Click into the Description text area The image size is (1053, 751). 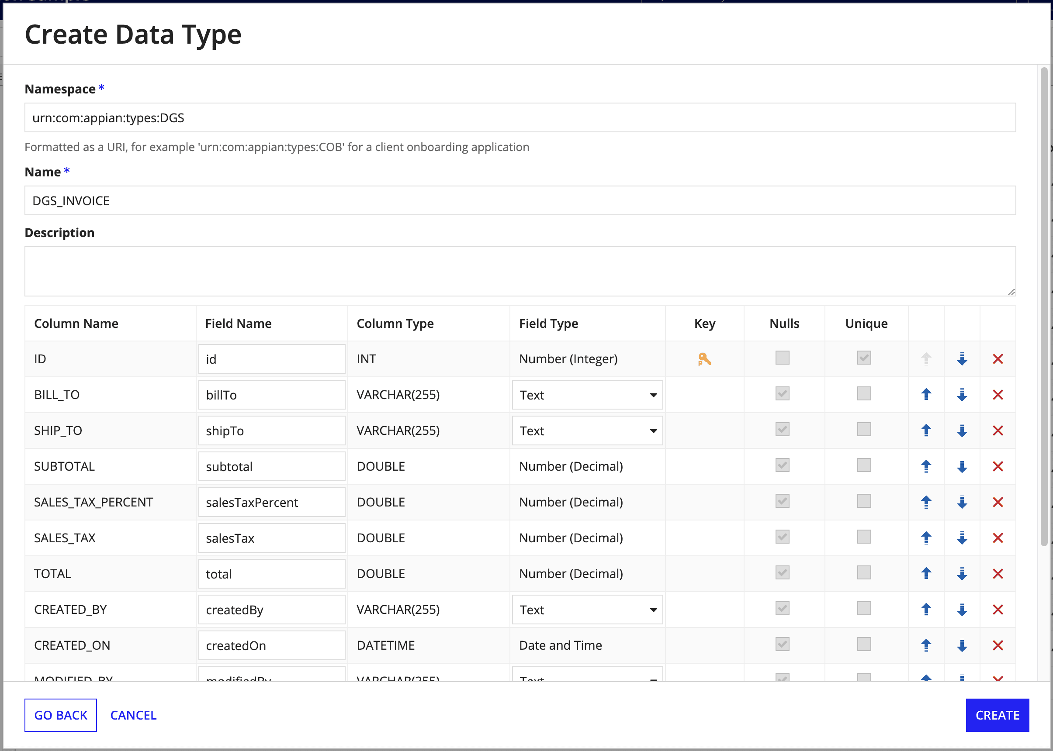pyautogui.click(x=520, y=271)
